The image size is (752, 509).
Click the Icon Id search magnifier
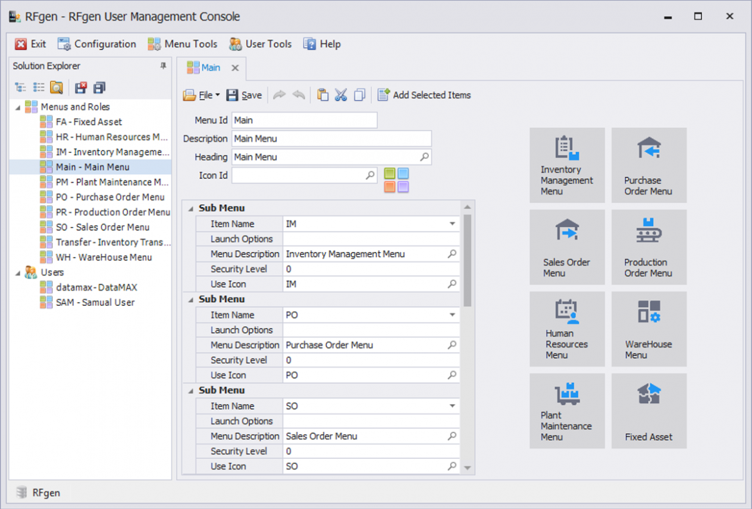click(x=370, y=175)
